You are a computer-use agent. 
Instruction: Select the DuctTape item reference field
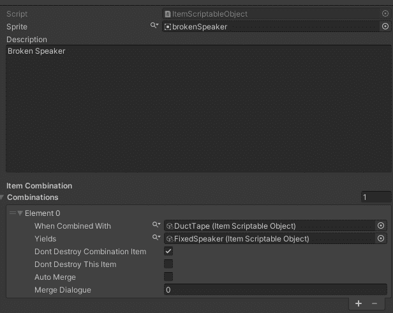(268, 226)
